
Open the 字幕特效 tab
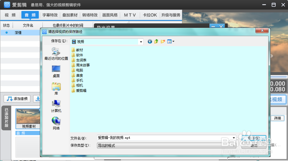pyautogui.click(x=50, y=15)
